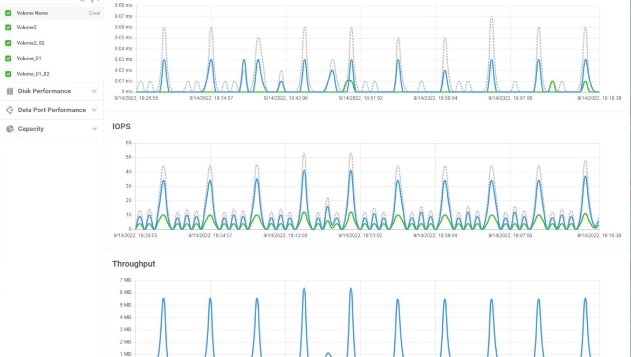This screenshot has width=631, height=357.
Task: Uncheck the Volume2_02 checkbox
Action: coord(8,43)
